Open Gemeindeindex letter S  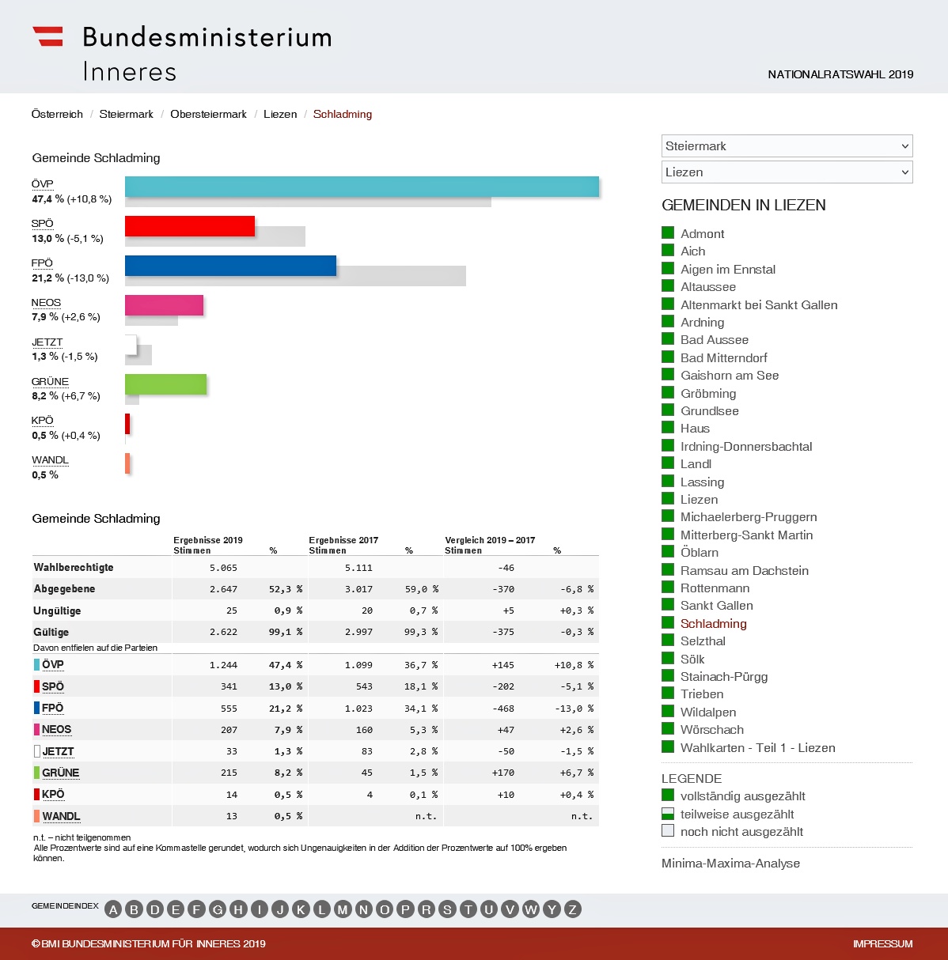pyautogui.click(x=447, y=909)
